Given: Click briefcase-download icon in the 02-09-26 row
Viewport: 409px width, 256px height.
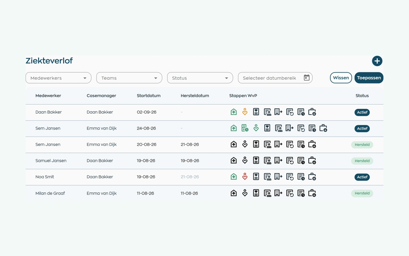Looking at the screenshot, I should 312,112.
